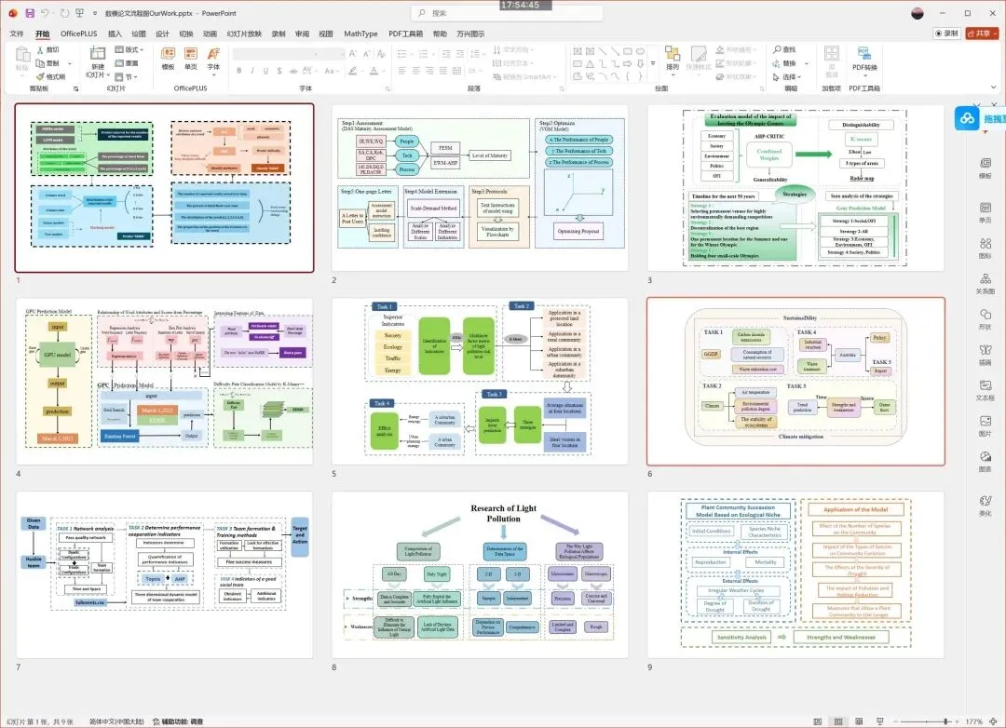Click the Save icon in the title bar

click(x=30, y=13)
